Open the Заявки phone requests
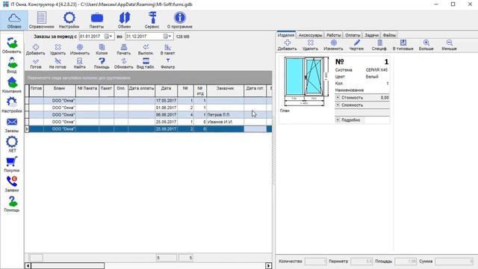 [12, 184]
